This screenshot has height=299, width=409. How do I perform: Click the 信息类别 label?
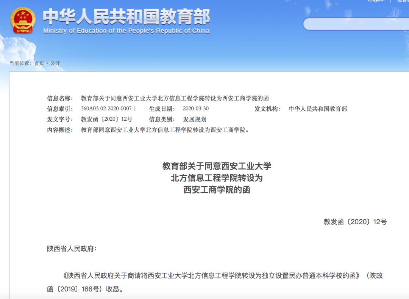162,119
